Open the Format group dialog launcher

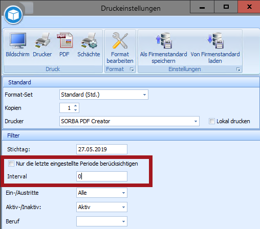[132, 70]
